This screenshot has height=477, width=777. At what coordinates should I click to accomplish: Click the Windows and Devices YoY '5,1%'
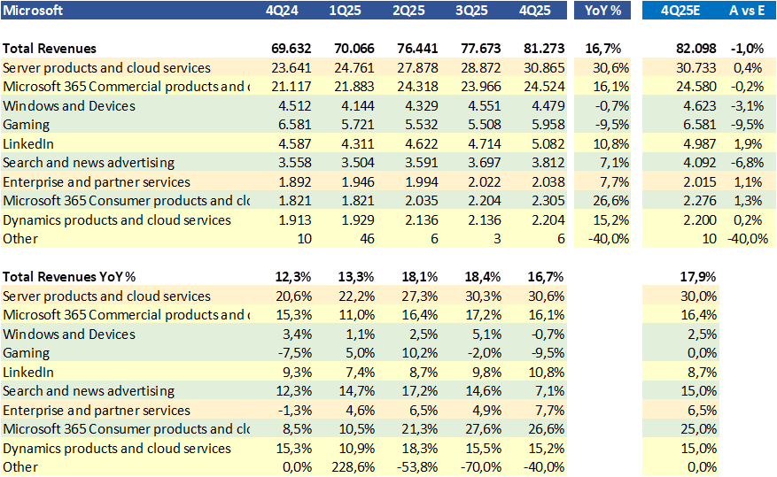(x=486, y=335)
